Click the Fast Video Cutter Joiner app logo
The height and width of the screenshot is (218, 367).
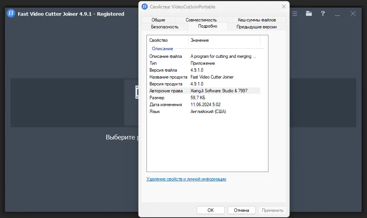tap(11, 14)
